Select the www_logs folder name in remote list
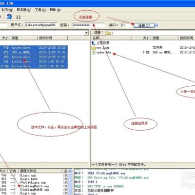The image size is (195, 195). [x=103, y=48]
